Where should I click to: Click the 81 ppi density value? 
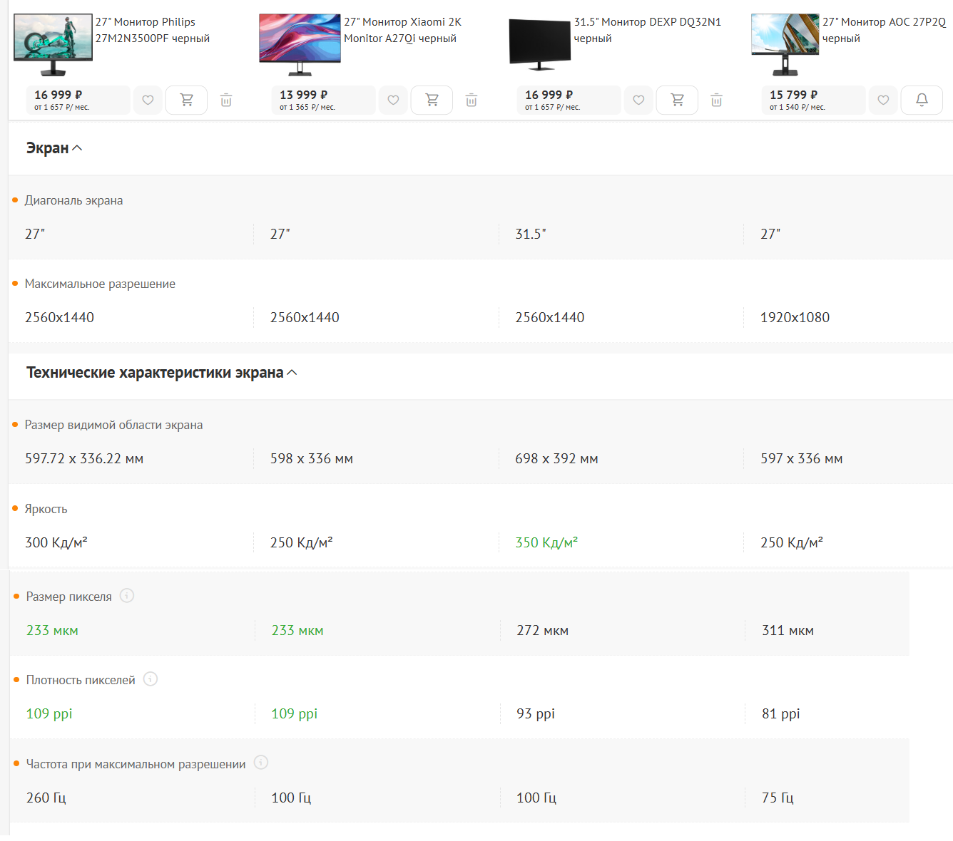781,713
